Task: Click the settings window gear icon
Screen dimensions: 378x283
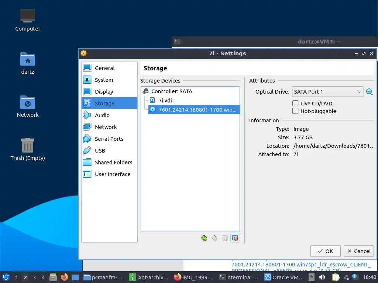Action: 84,53
